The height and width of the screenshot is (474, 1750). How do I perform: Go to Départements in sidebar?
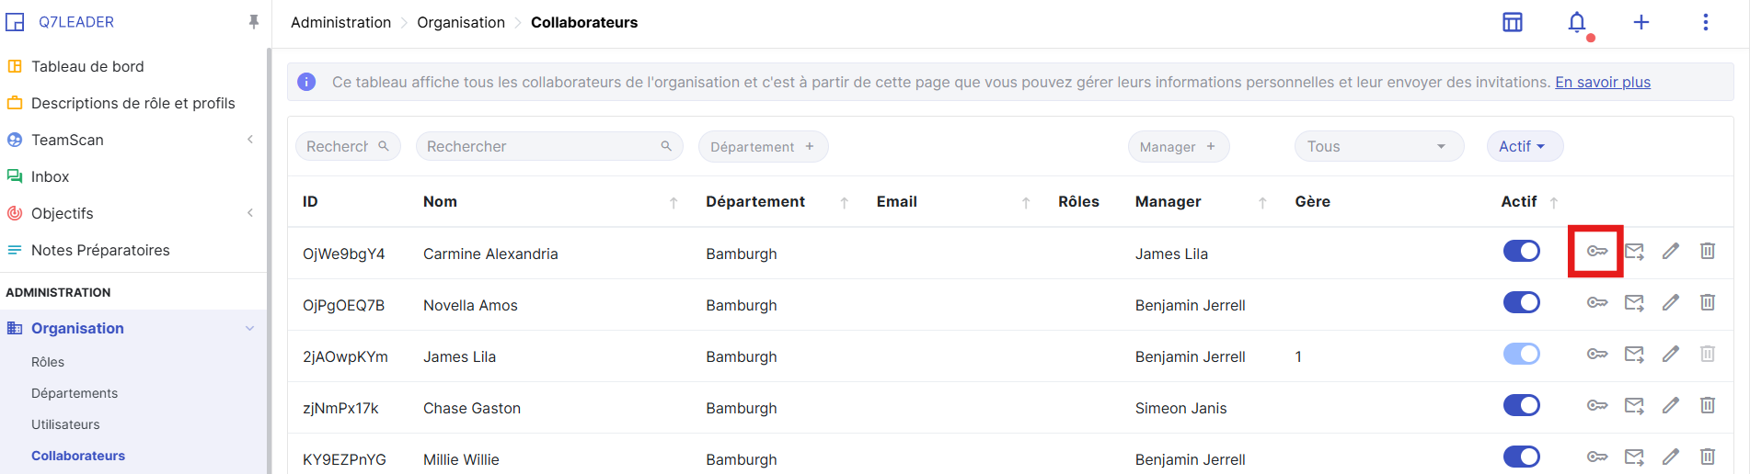75,393
